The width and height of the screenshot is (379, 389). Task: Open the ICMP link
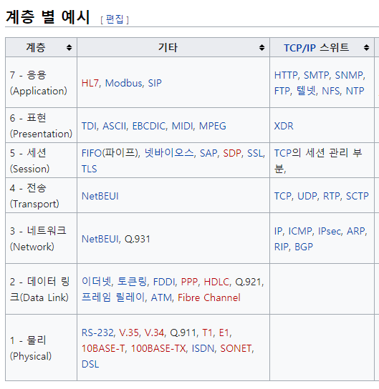click(x=300, y=231)
